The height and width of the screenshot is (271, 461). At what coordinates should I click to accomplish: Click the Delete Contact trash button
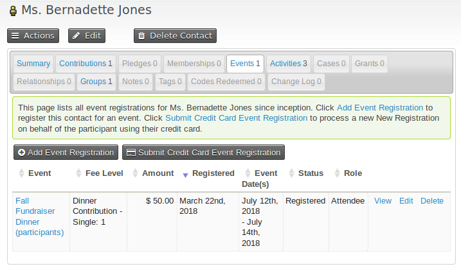(x=175, y=36)
